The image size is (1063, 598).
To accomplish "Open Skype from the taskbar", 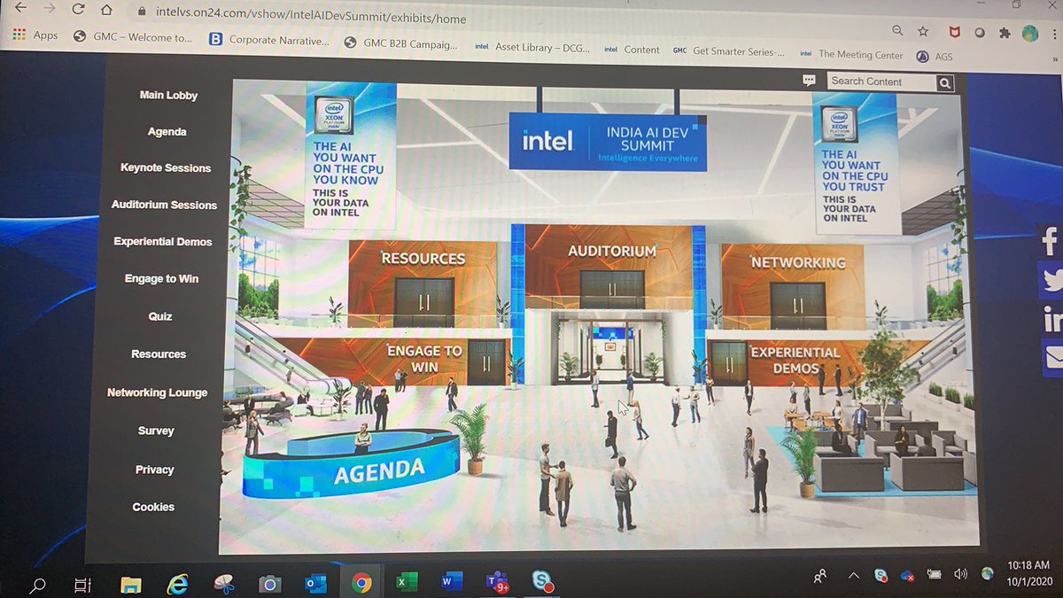I will [542, 582].
